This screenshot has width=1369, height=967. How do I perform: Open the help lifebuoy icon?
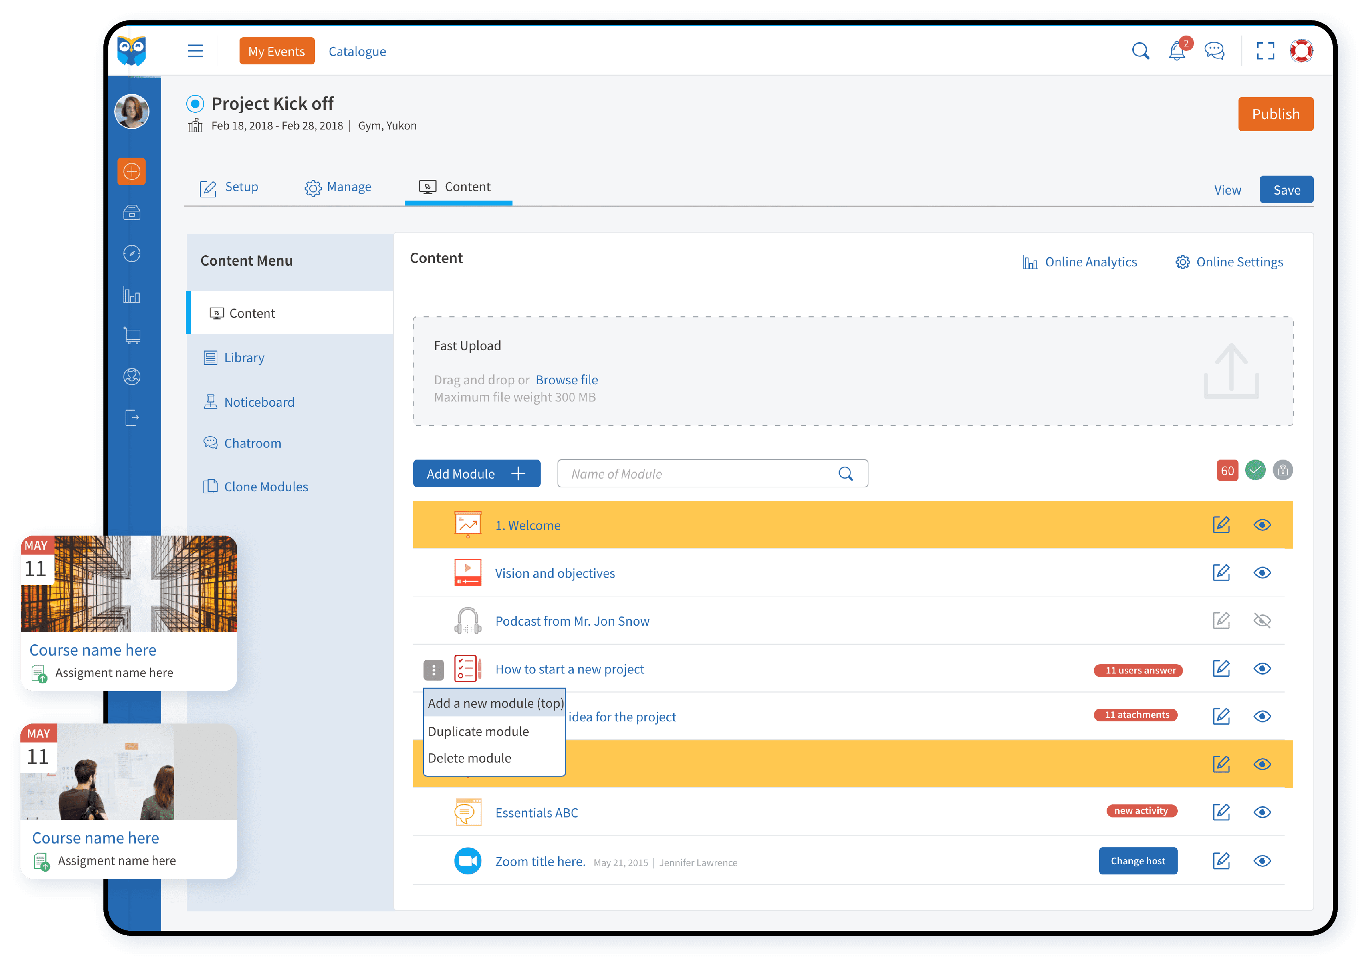1301,51
